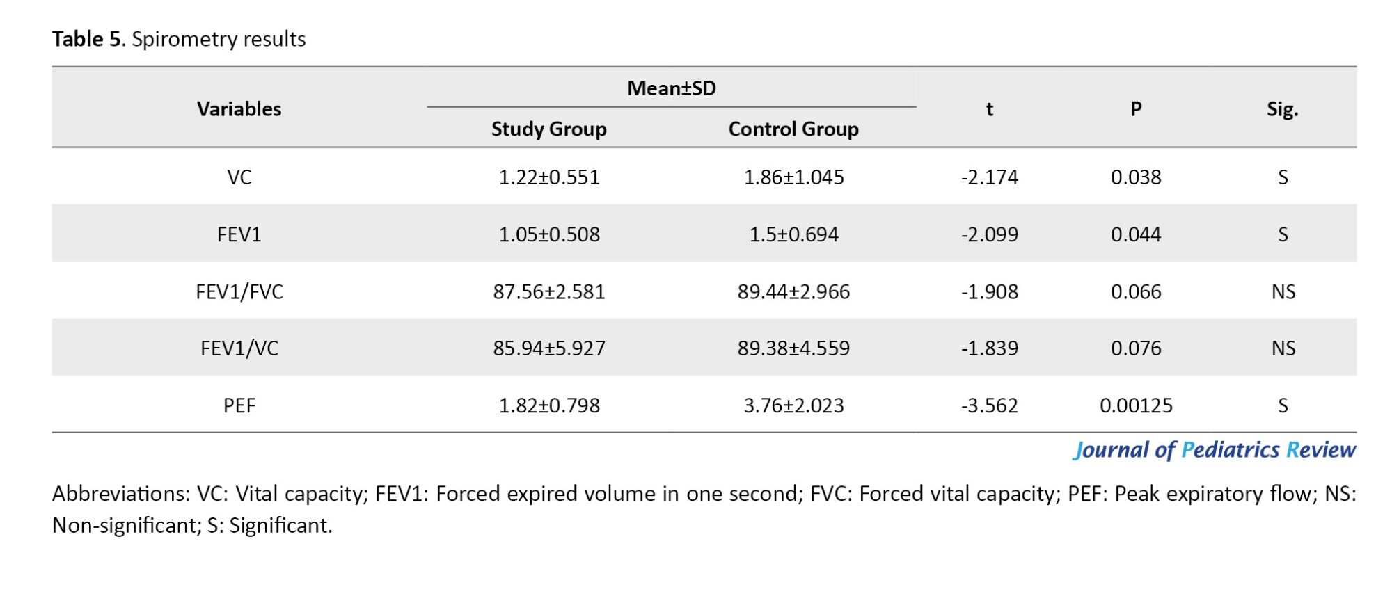The height and width of the screenshot is (603, 1392).
Task: Select the Variables column header
Action: click(239, 108)
